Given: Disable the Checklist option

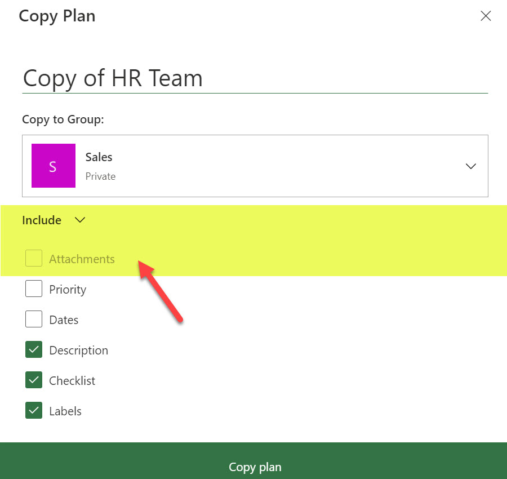Looking at the screenshot, I should (33, 379).
